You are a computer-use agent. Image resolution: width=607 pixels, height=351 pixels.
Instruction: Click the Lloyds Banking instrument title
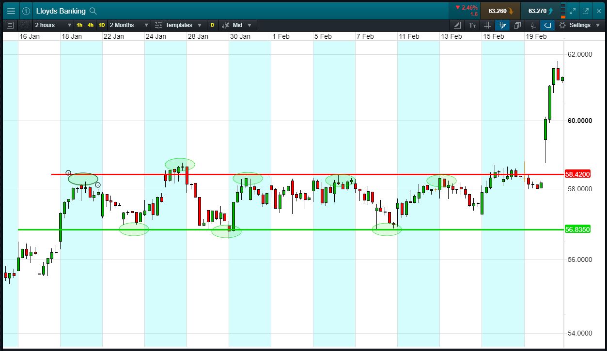tap(61, 11)
